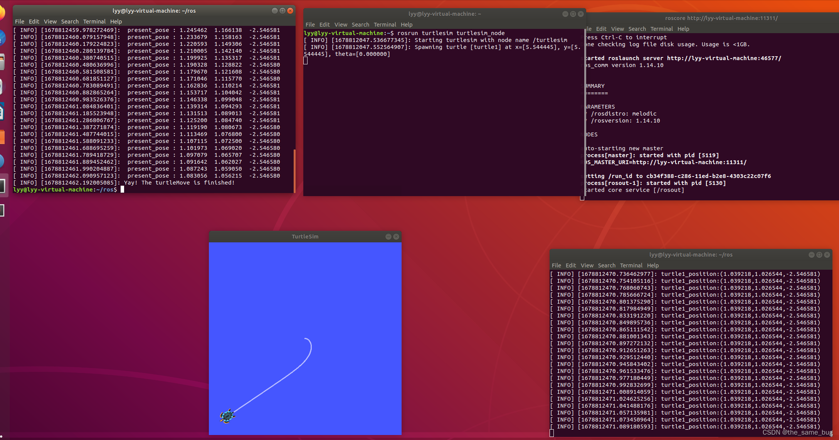Open Terminal menu in the roscore window
This screenshot has width=839, height=440.
(x=661, y=29)
